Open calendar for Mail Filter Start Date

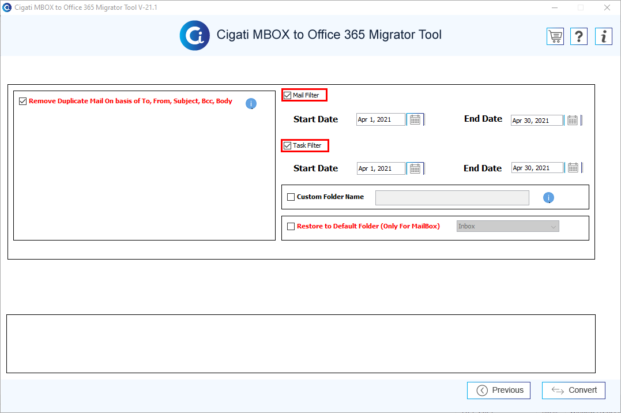(415, 120)
